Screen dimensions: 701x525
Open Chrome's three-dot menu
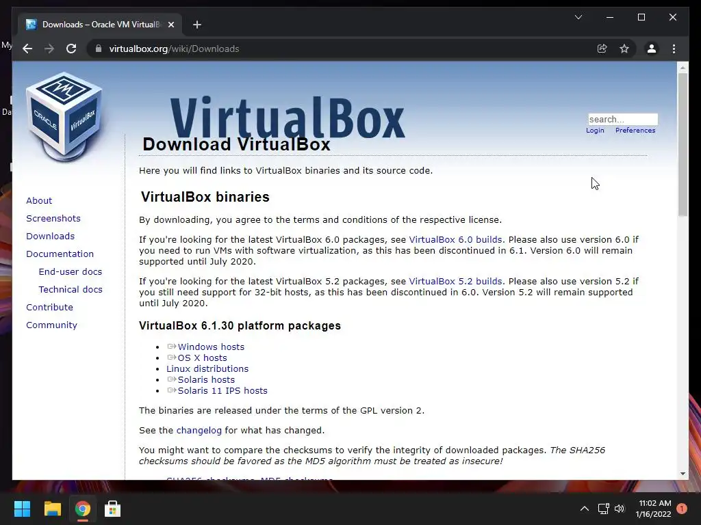tap(674, 49)
